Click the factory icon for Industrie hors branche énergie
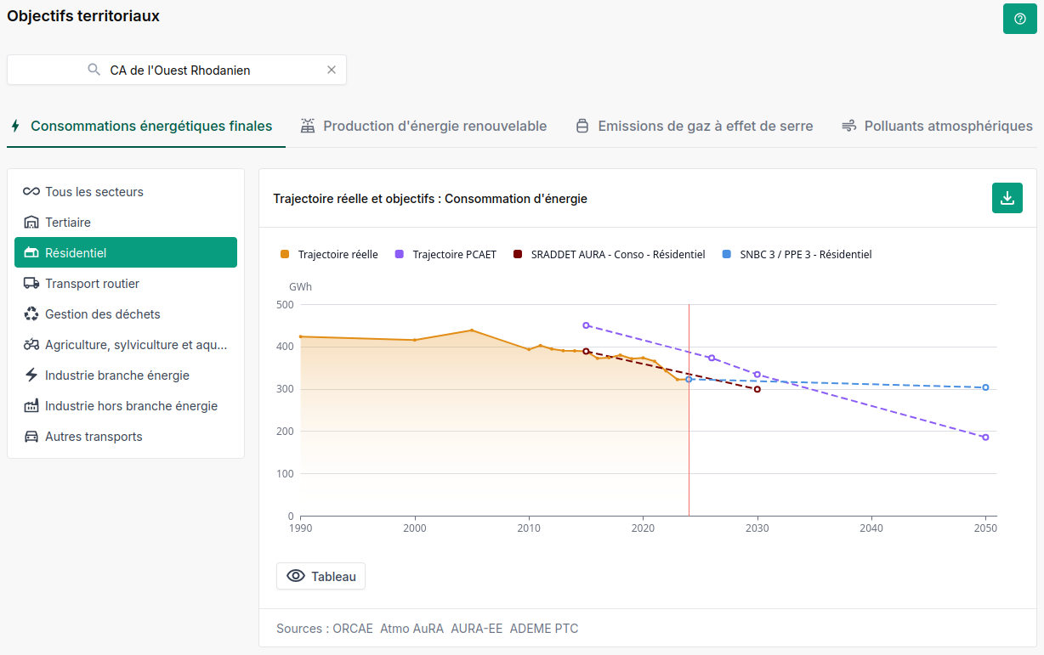The height and width of the screenshot is (655, 1044). [x=31, y=405]
